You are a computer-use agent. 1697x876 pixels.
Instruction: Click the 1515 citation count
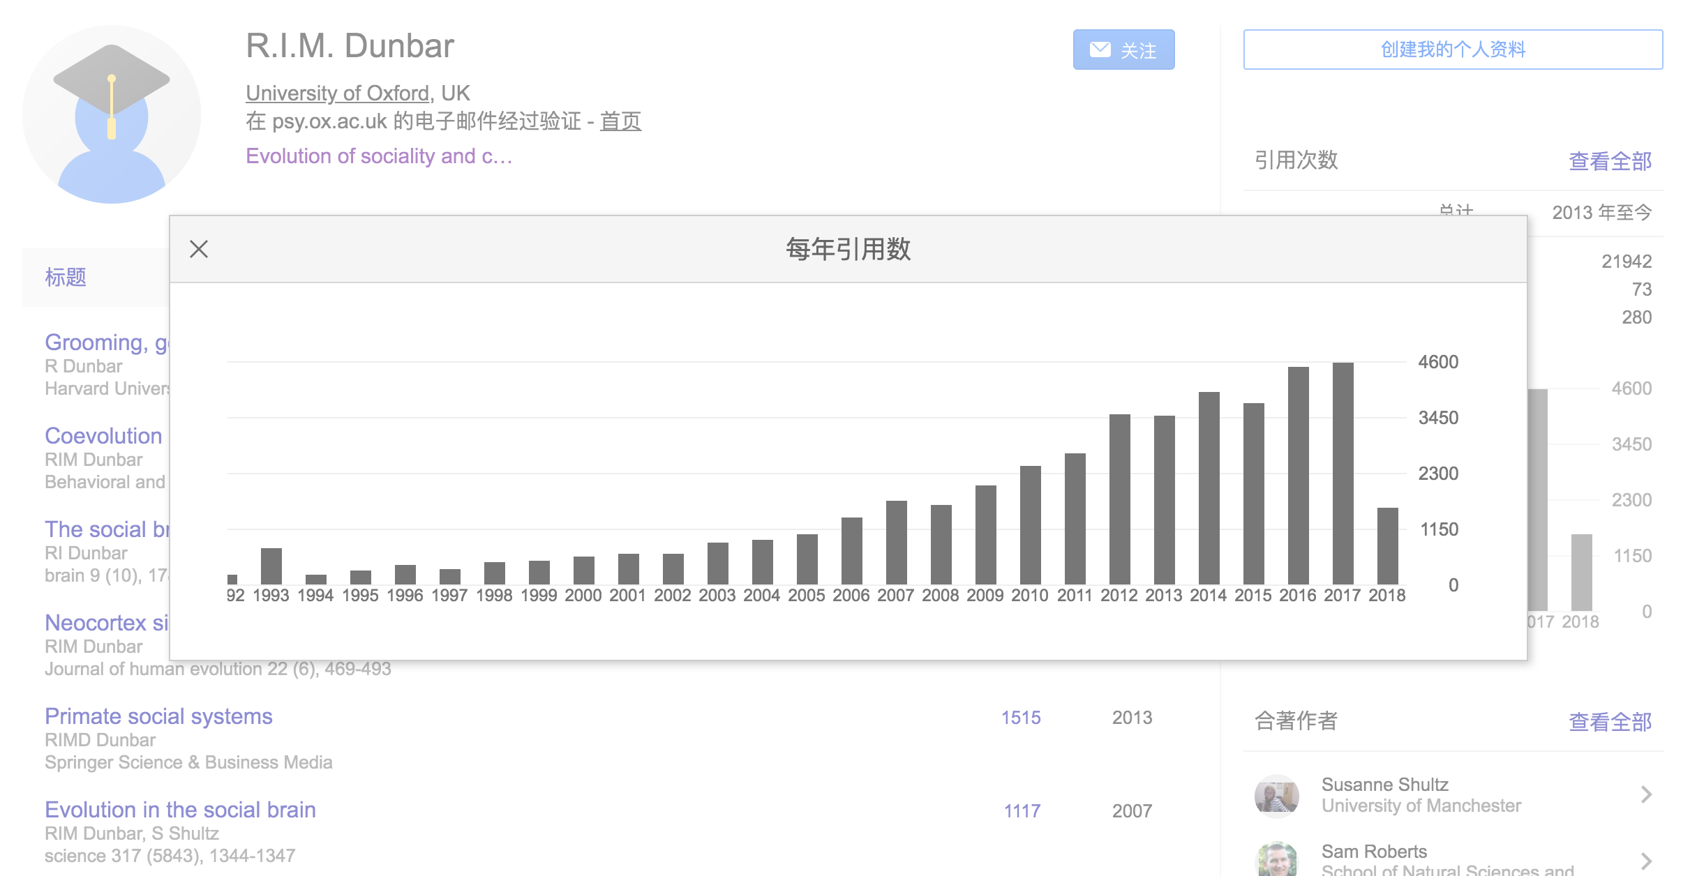(x=1021, y=718)
